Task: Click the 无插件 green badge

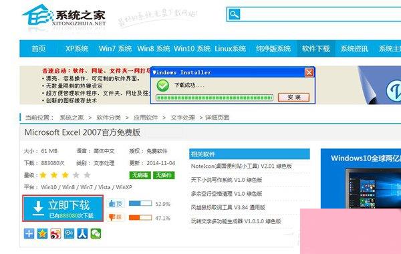Action: point(164,175)
